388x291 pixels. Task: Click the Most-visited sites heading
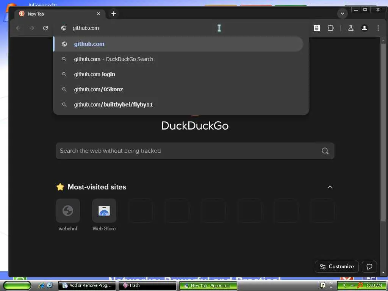97,187
